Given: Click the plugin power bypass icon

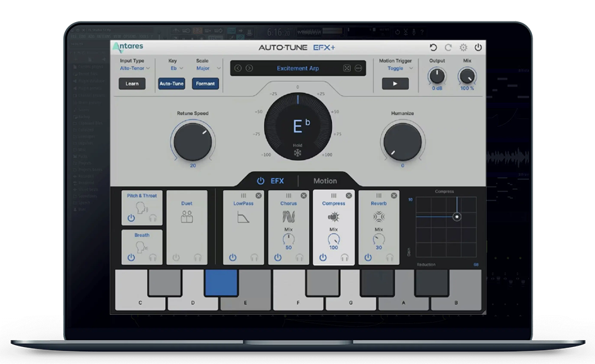Looking at the screenshot, I should 478,47.
